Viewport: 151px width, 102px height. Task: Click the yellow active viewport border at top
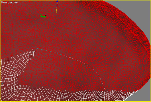point(75,0)
